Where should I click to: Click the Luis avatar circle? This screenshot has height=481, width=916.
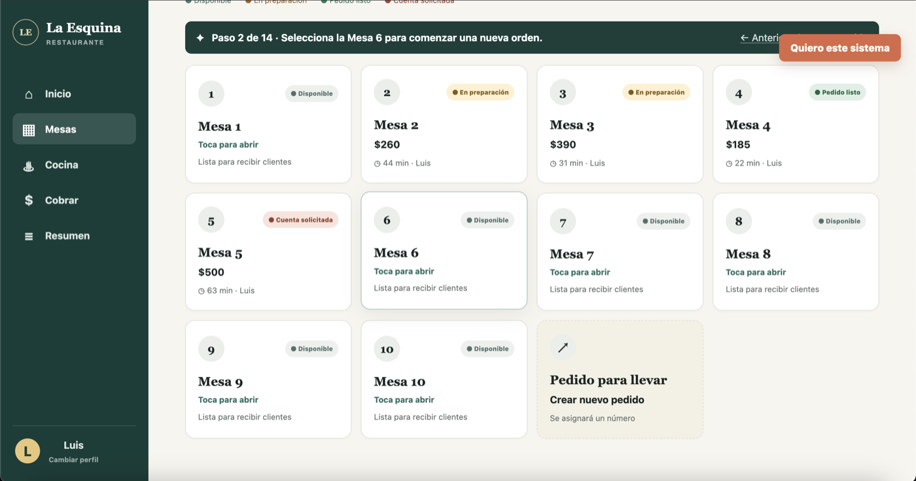[x=27, y=451]
